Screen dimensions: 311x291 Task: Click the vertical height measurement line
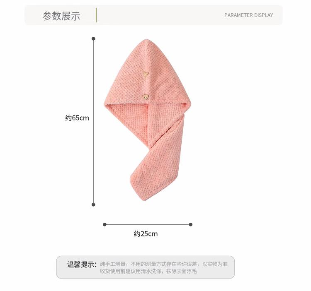click(93, 122)
